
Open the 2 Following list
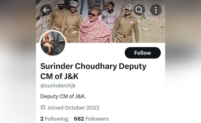click(x=54, y=119)
